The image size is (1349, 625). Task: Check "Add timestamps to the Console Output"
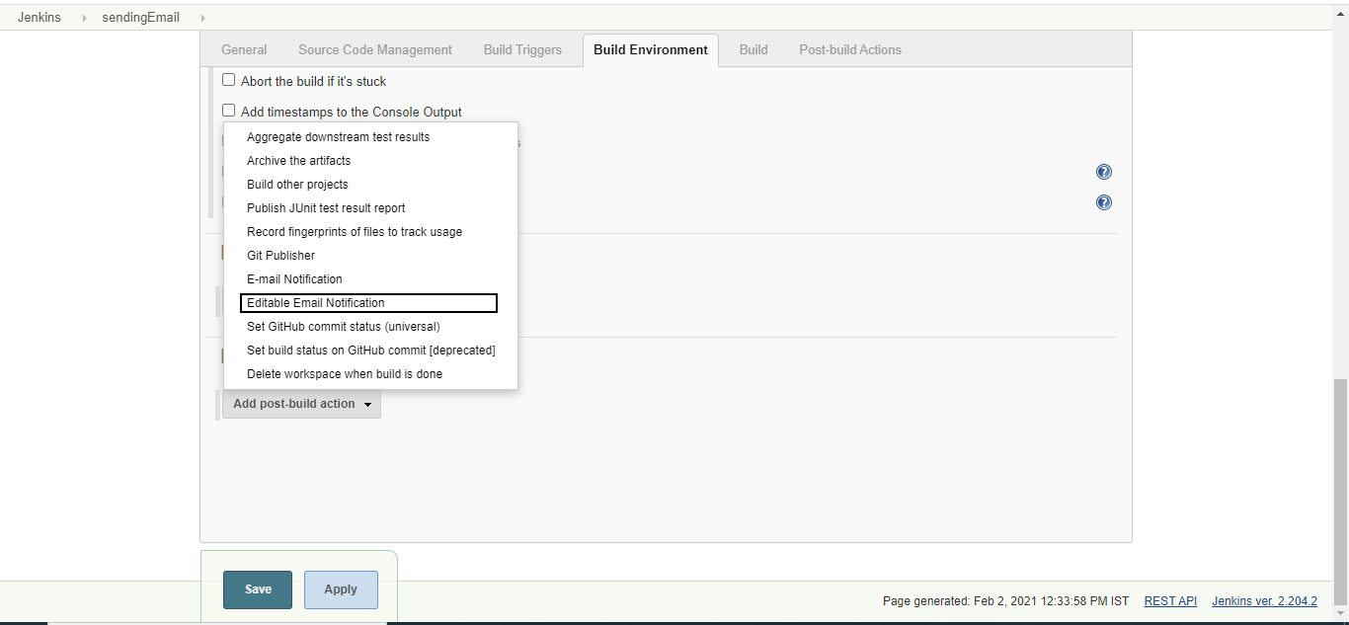coord(228,111)
